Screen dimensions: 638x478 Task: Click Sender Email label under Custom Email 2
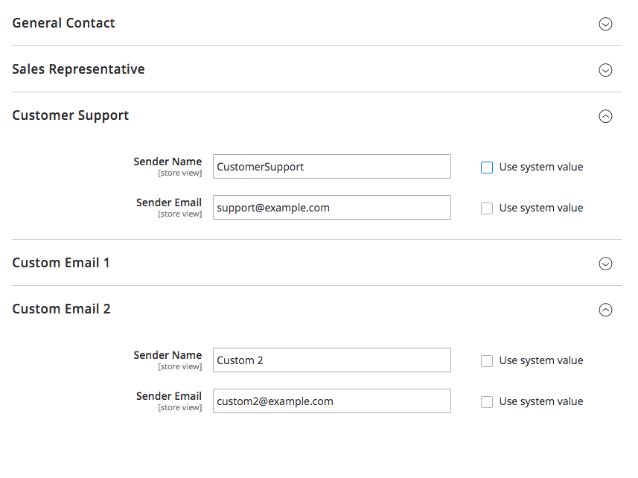click(x=169, y=396)
